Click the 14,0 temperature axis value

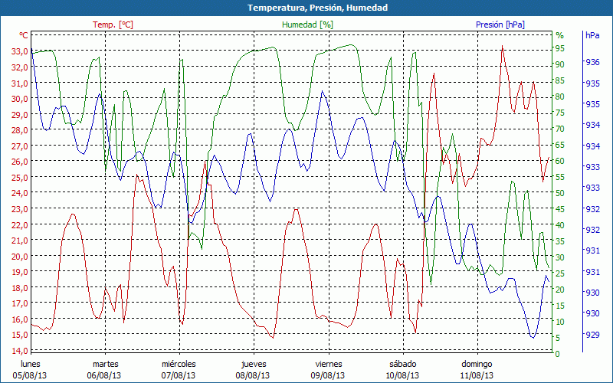pyautogui.click(x=19, y=351)
